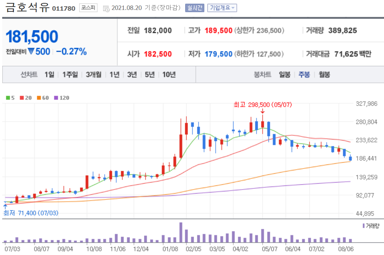Select the 1일 line chart tab
The width and height of the screenshot is (384, 255).
click(x=49, y=74)
